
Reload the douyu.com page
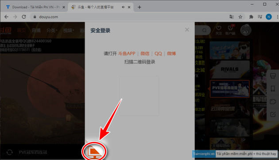point(24,17)
